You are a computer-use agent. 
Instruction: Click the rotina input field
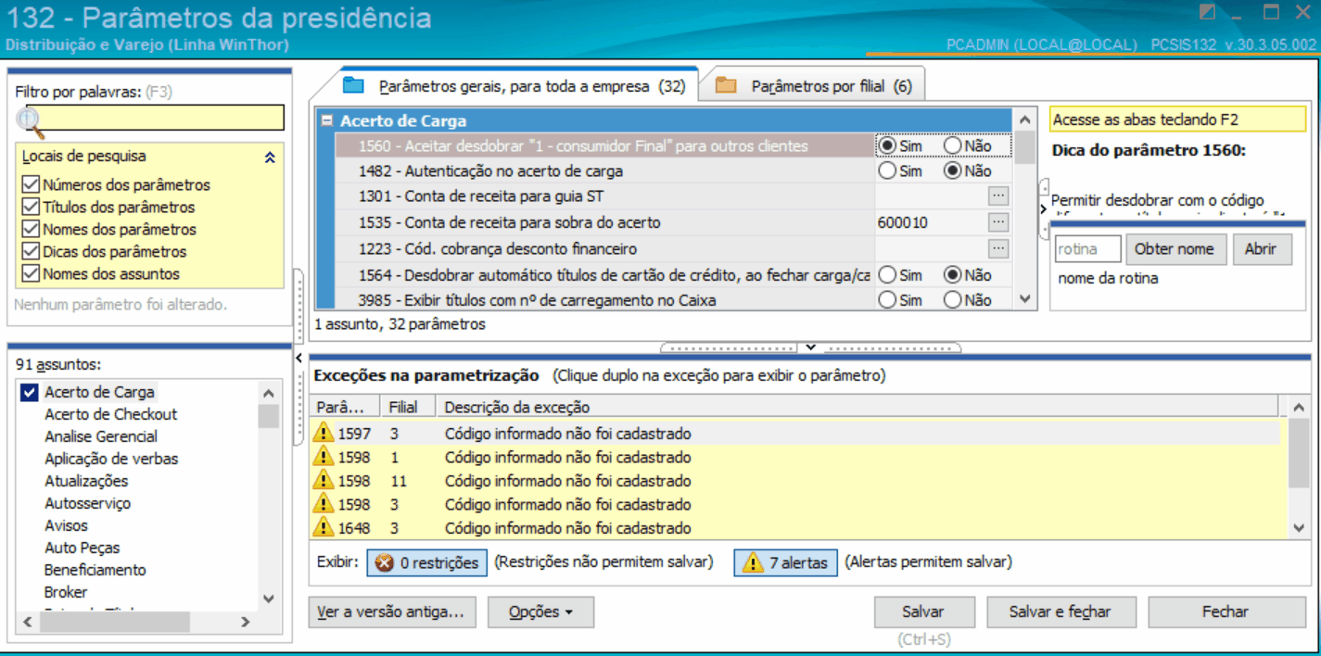click(x=1088, y=249)
